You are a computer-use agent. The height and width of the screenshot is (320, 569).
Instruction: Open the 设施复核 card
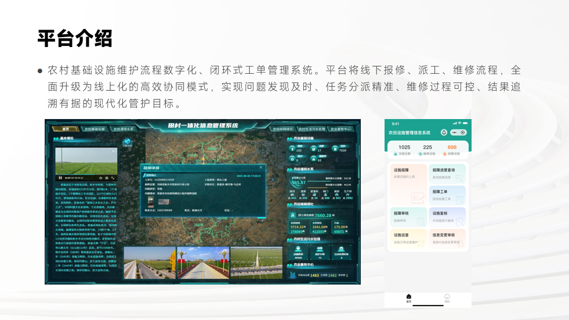click(447, 217)
